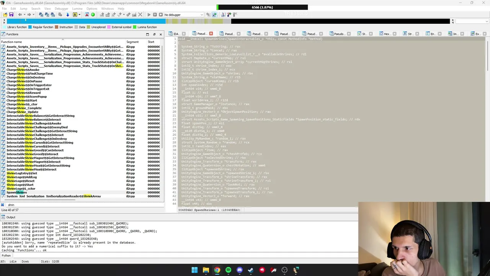
Task: Start the debugger with the play icon
Action: [149, 15]
